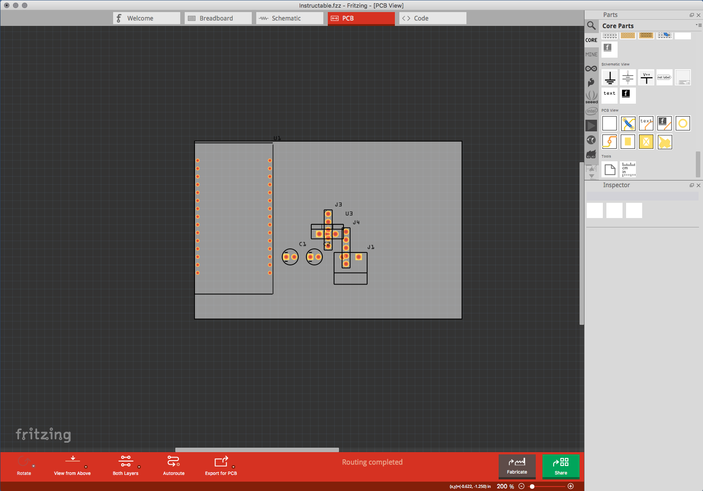
Task: Float the Inspector panel
Action: 692,185
